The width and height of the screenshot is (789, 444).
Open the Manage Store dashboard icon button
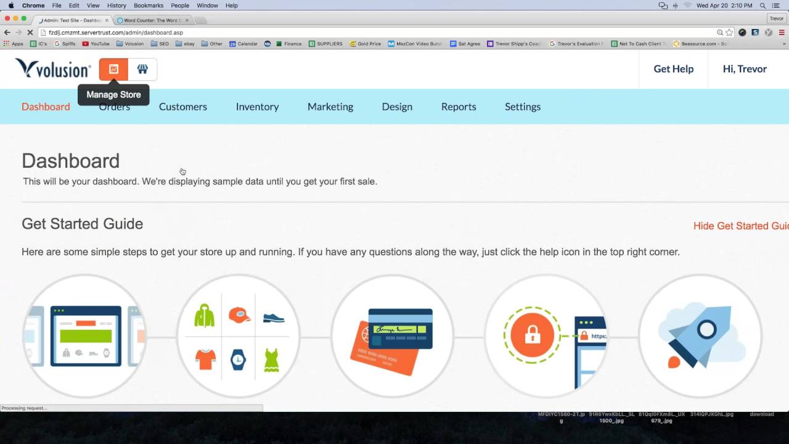tap(113, 69)
